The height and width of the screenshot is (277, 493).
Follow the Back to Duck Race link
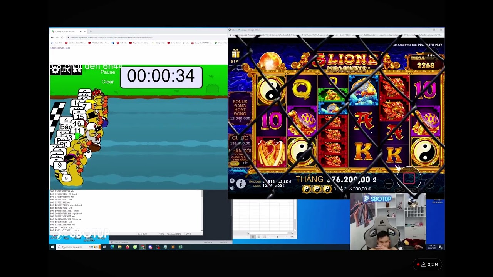pyautogui.click(x=60, y=48)
